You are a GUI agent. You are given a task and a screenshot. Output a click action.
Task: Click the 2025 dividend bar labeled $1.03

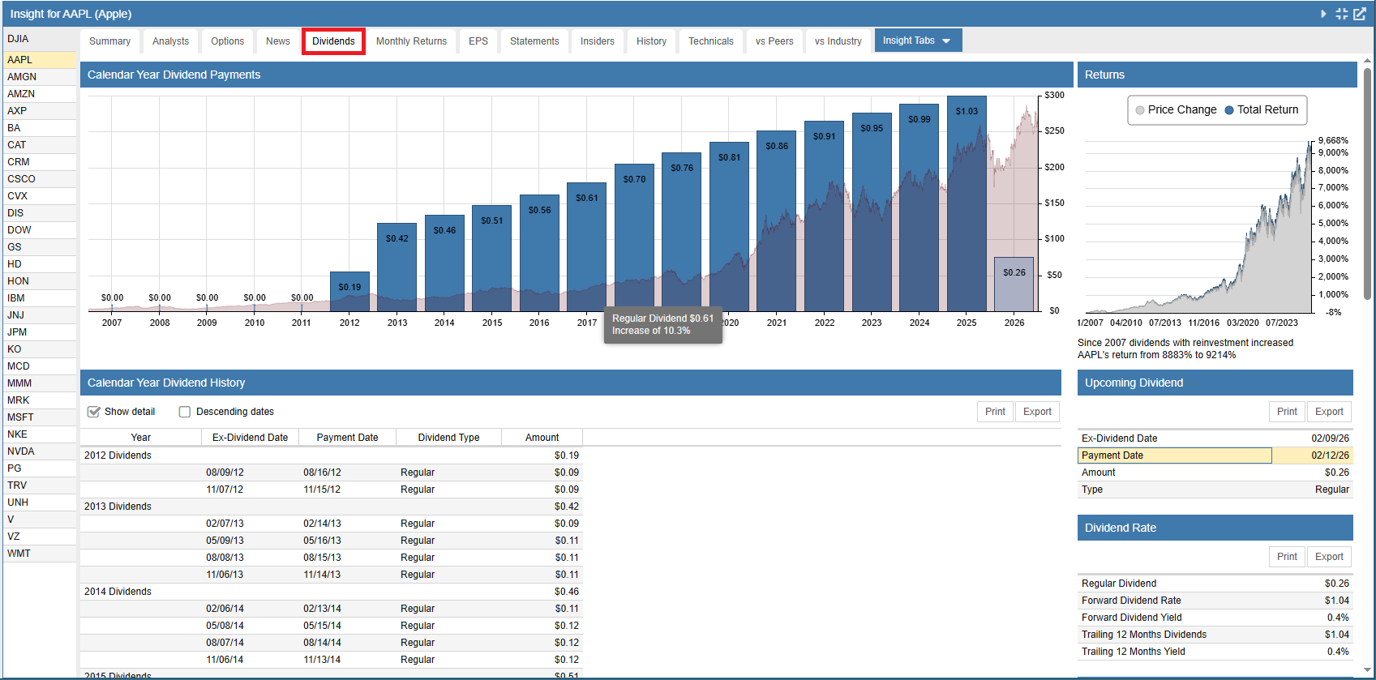pos(967,203)
